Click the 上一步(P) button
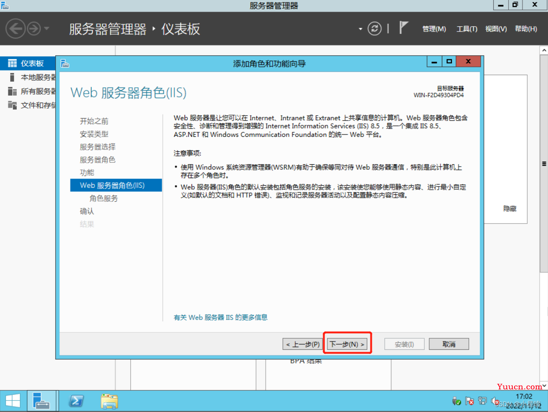Screen dimensions: 548x412 (303, 344)
